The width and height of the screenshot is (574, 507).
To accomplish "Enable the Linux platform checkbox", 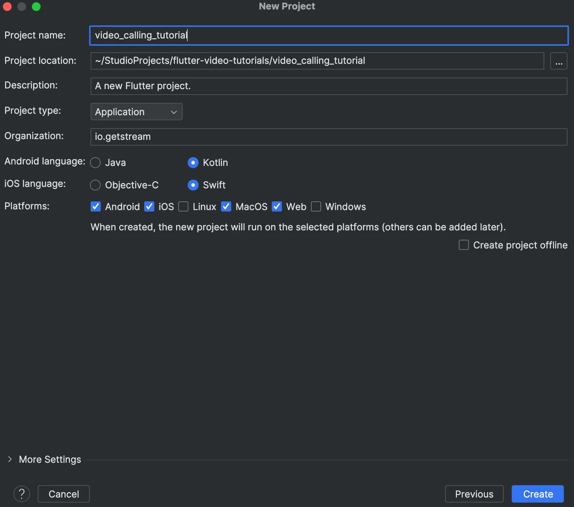I will point(183,206).
